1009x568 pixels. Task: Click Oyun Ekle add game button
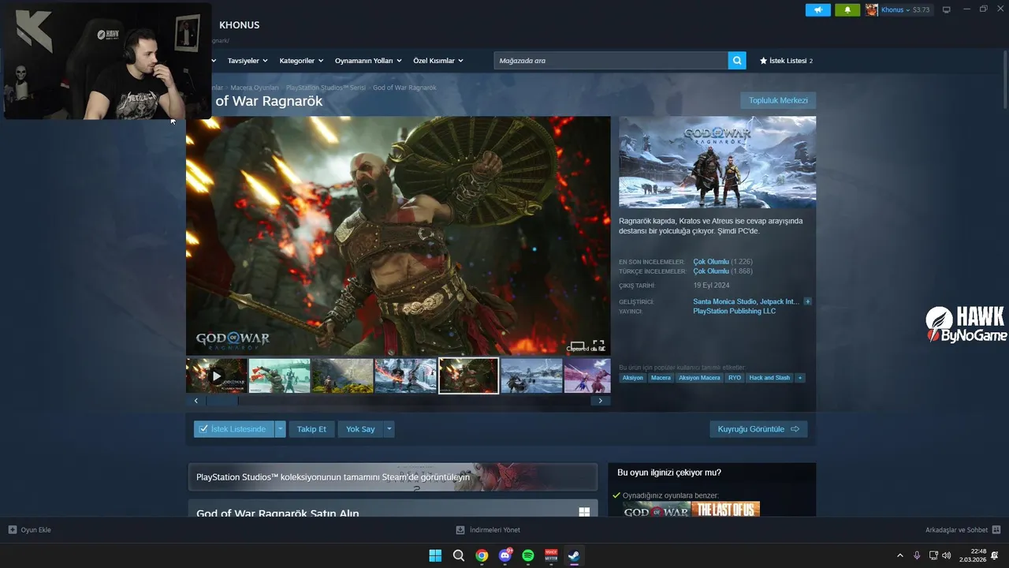point(29,530)
